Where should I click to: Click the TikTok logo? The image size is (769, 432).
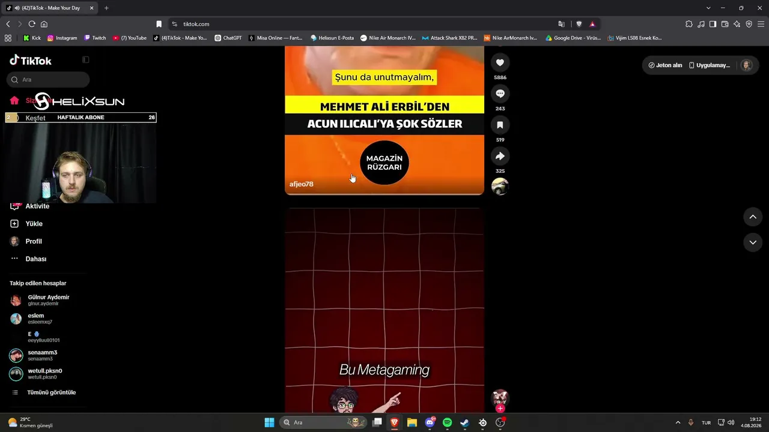coord(31,60)
